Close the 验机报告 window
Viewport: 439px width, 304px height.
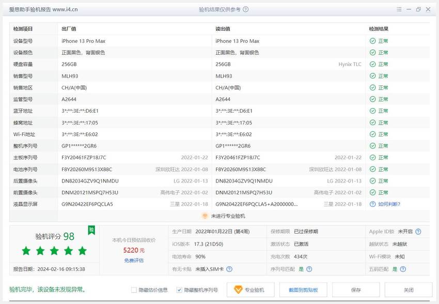428,9
